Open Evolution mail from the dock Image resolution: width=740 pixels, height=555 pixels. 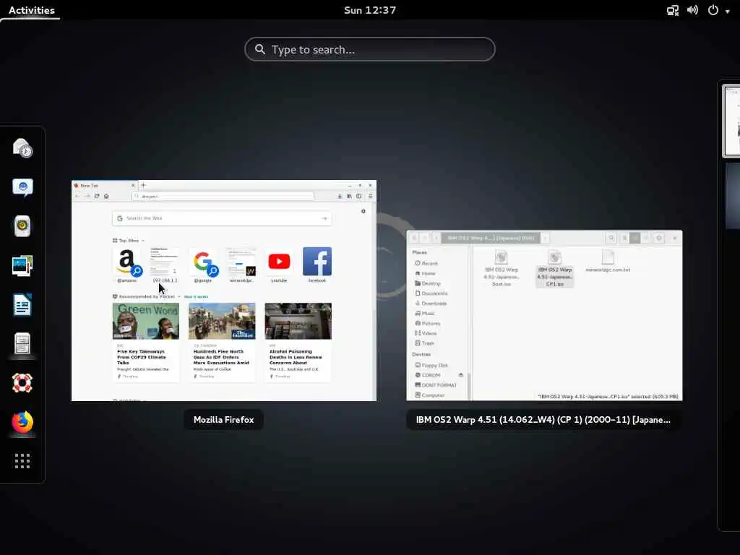(22, 147)
